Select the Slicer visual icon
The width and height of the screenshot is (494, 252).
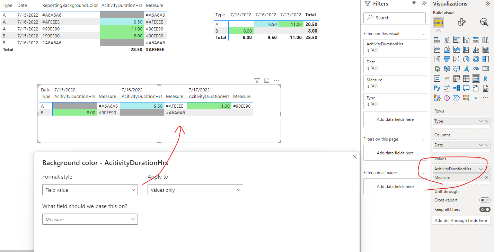(457, 79)
